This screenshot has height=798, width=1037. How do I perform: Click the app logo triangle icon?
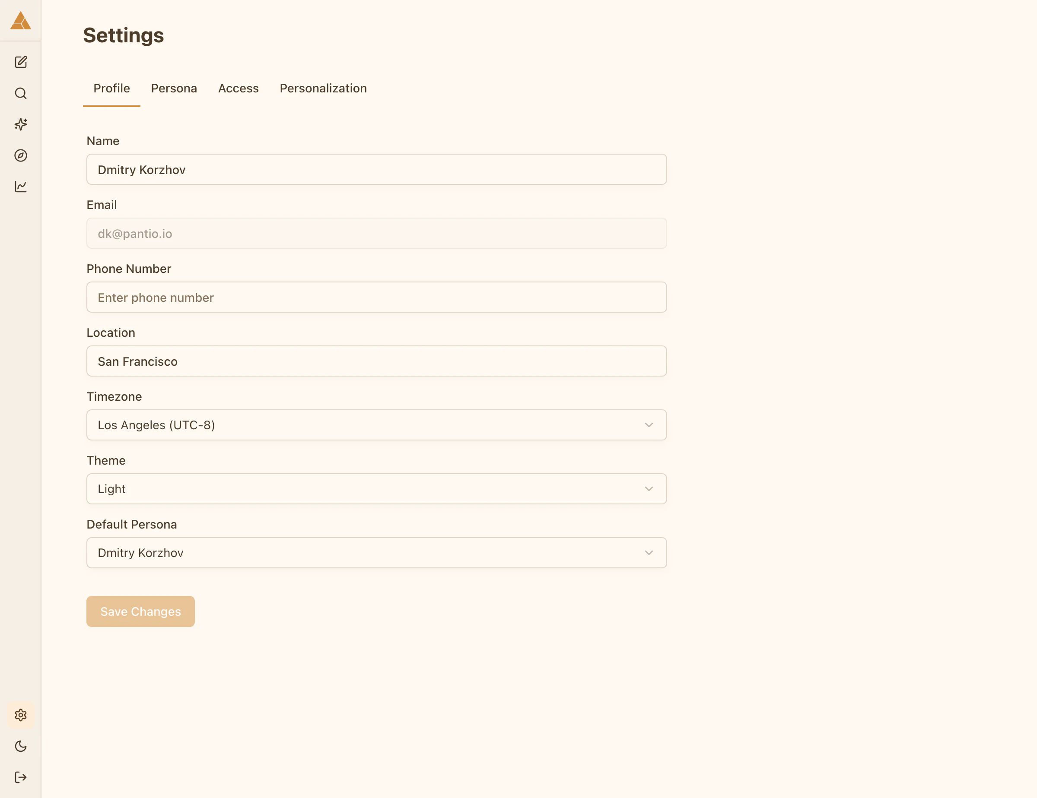(x=21, y=21)
